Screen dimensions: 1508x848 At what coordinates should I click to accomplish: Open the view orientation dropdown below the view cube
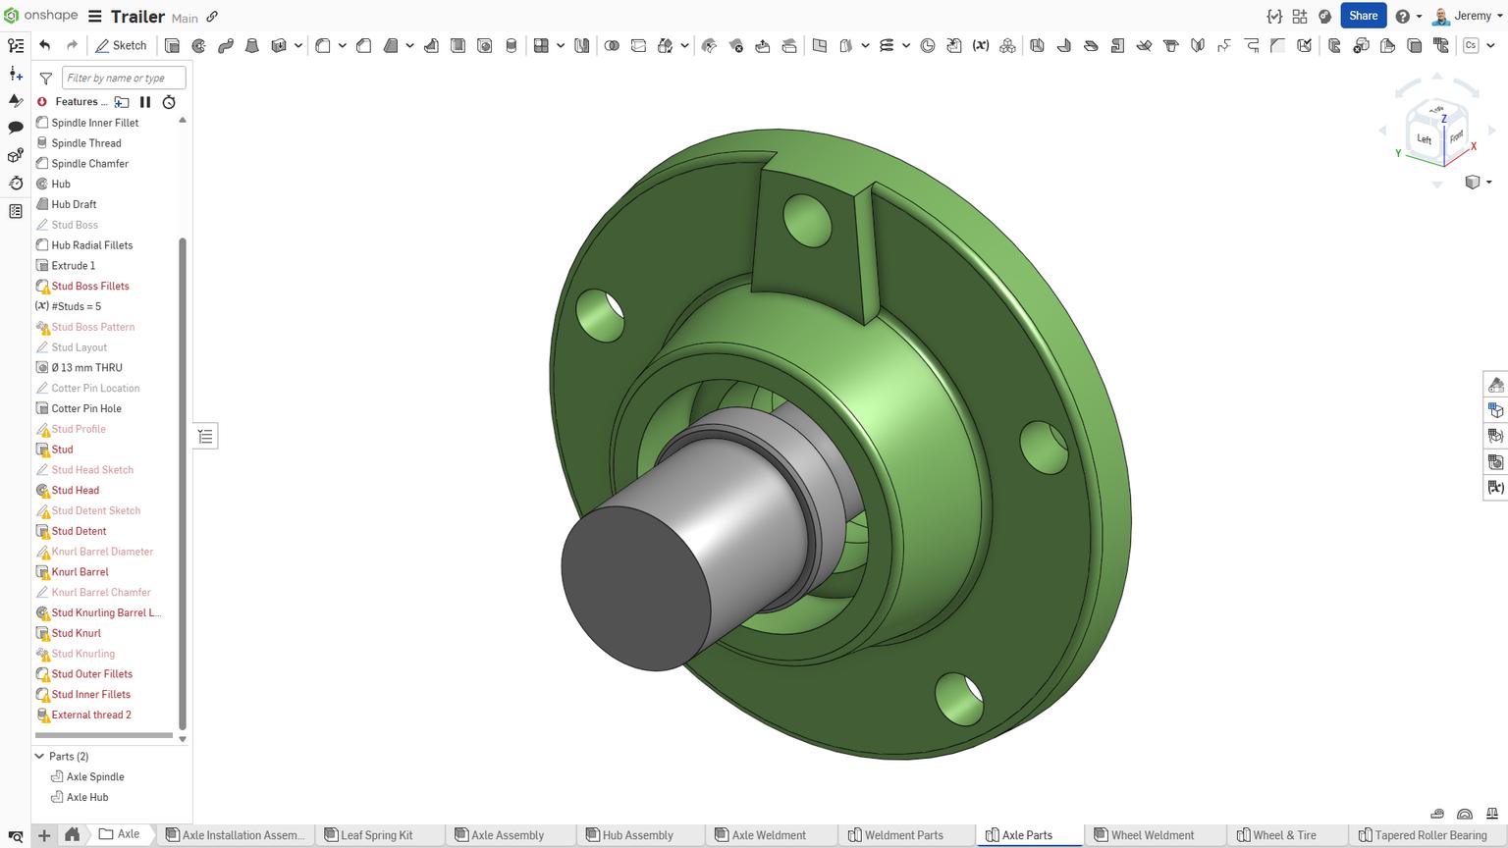coord(1479,182)
